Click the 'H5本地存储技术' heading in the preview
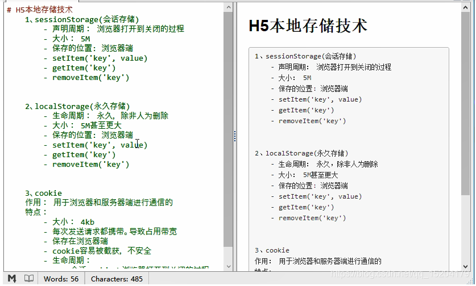Screen dimensions: 476x286 click(308, 26)
